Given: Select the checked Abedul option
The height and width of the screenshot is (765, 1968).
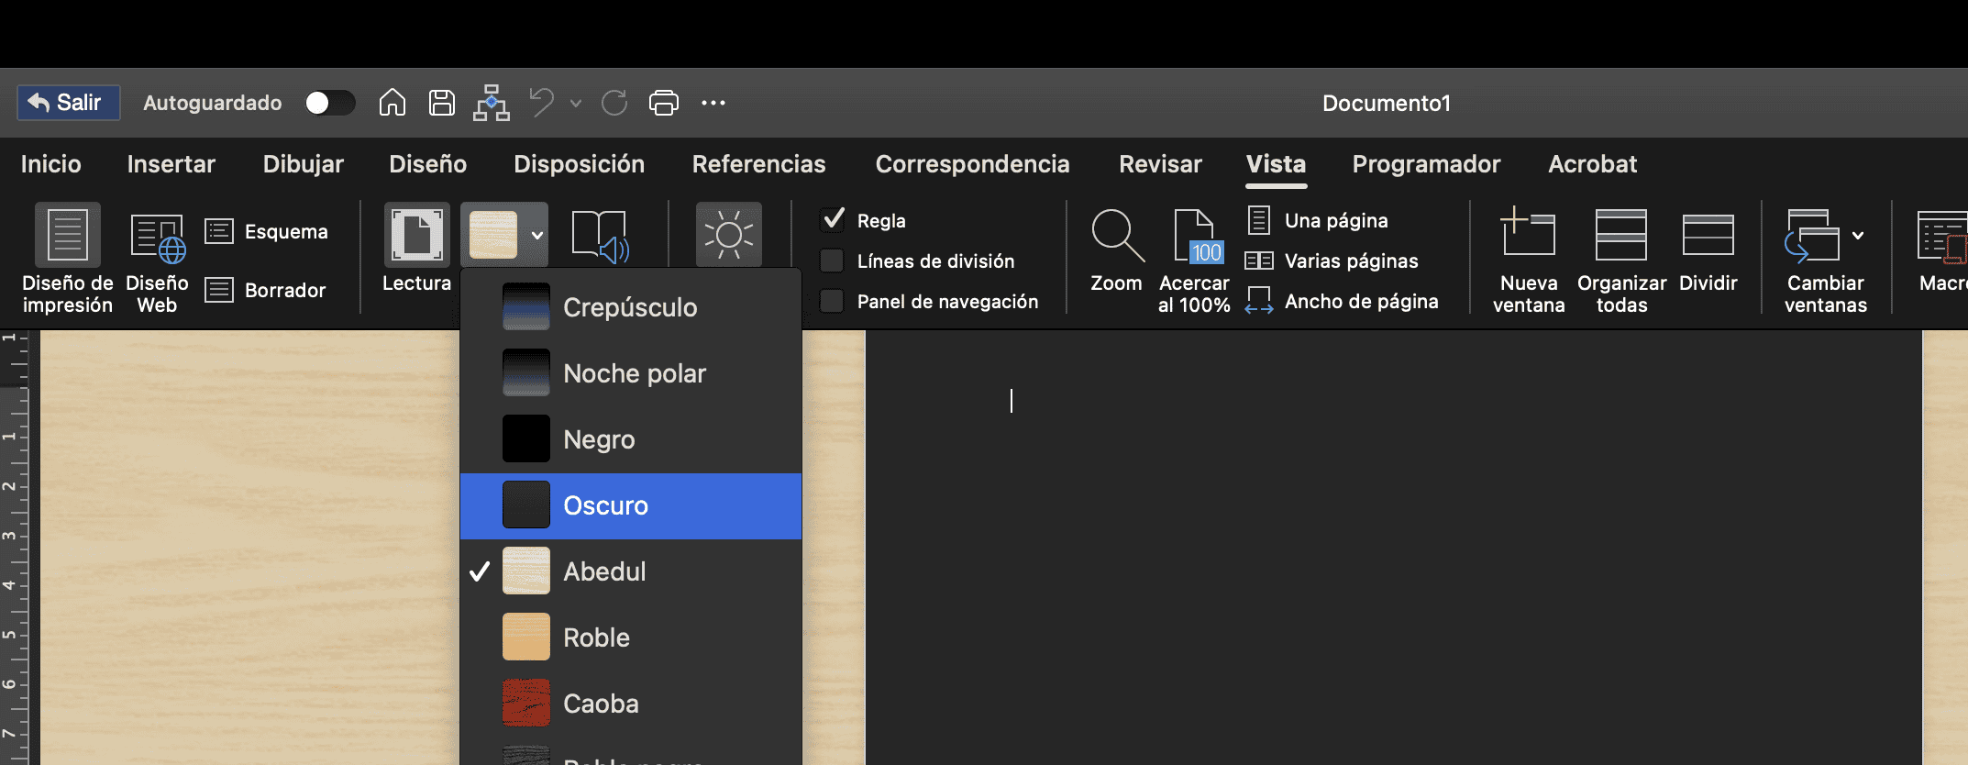Looking at the screenshot, I should pyautogui.click(x=631, y=571).
